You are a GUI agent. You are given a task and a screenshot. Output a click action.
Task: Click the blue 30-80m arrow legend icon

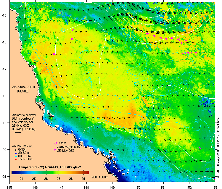16,153
